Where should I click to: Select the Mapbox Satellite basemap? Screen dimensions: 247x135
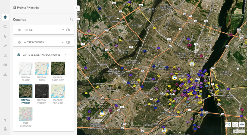(58, 69)
